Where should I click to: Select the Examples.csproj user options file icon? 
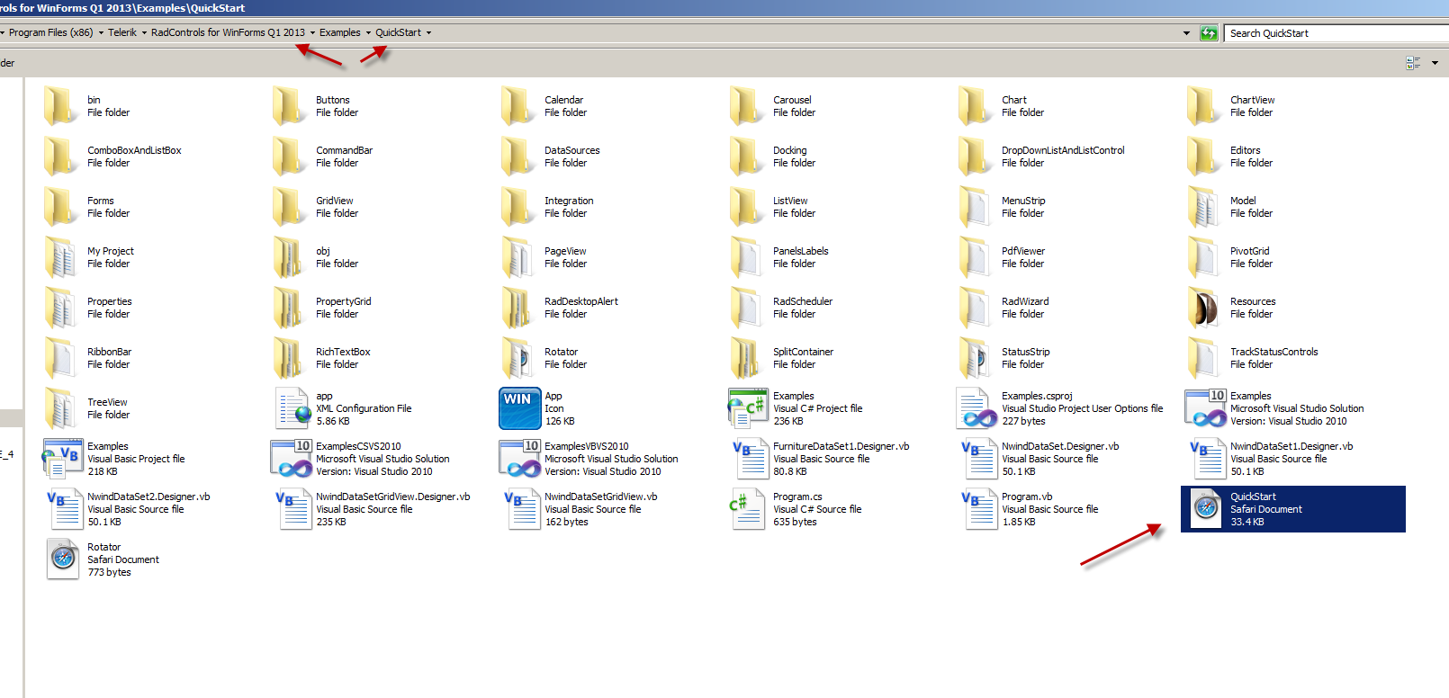pos(976,408)
